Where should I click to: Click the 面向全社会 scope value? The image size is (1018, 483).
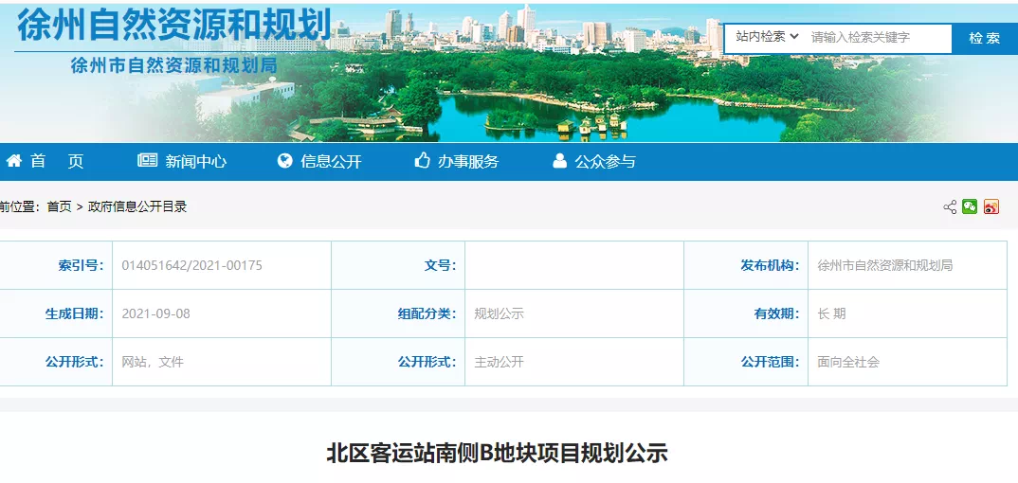[848, 362]
